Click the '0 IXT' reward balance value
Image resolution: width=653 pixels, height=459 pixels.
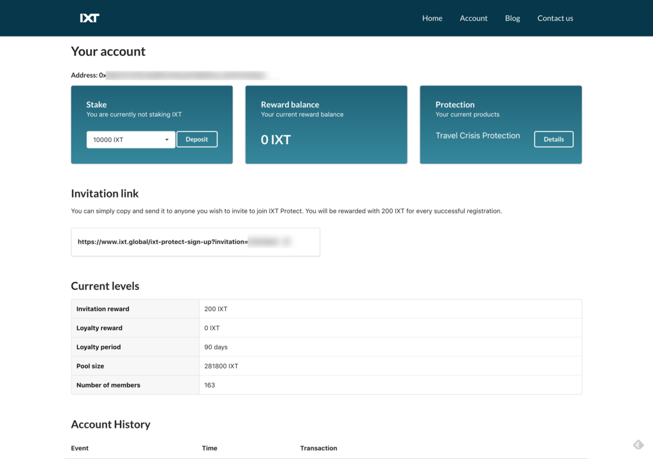[275, 140]
